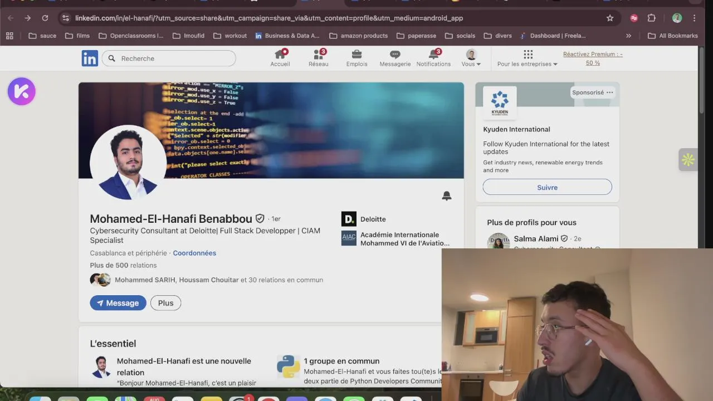Open the paperasse bookmarks folder
This screenshot has height=401, width=713.
coord(417,36)
